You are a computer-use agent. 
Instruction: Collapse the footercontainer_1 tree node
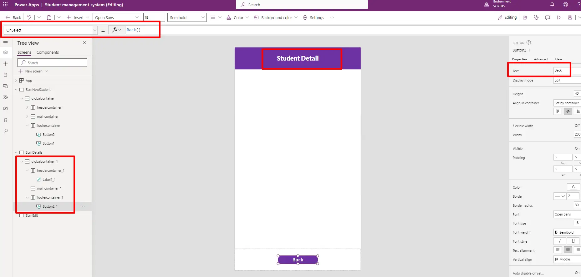[x=27, y=197]
